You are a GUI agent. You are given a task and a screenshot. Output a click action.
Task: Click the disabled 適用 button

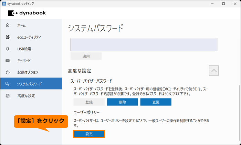pyautogui.click(x=86, y=56)
